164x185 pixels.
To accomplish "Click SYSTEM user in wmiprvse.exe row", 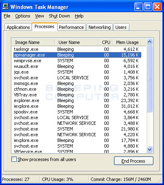I will click(x=65, y=61).
